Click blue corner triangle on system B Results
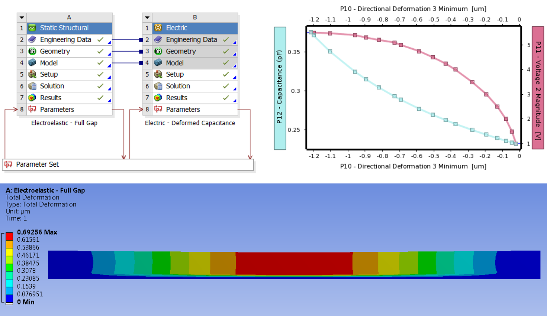547x316 pixels. (x=235, y=101)
